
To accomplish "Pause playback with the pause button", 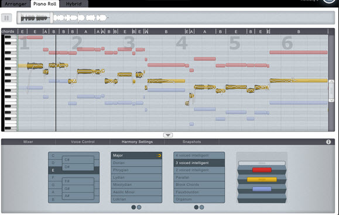I will pyautogui.click(x=6, y=18).
